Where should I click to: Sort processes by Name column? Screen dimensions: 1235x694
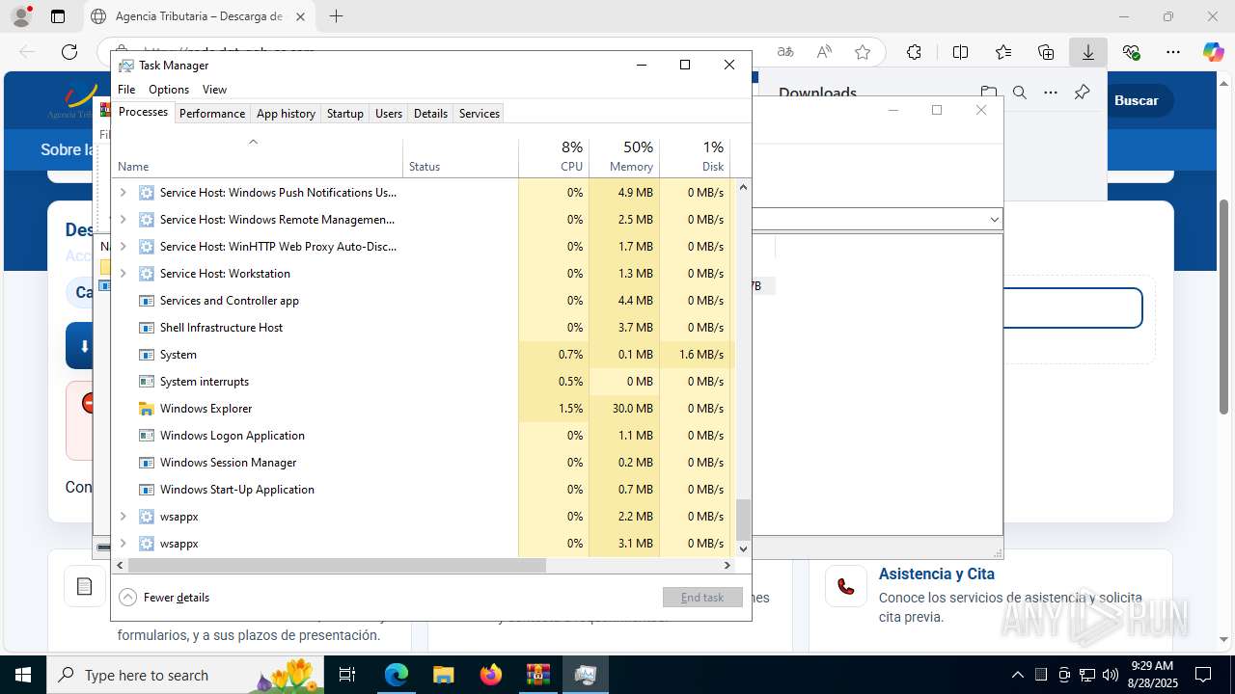258,158
